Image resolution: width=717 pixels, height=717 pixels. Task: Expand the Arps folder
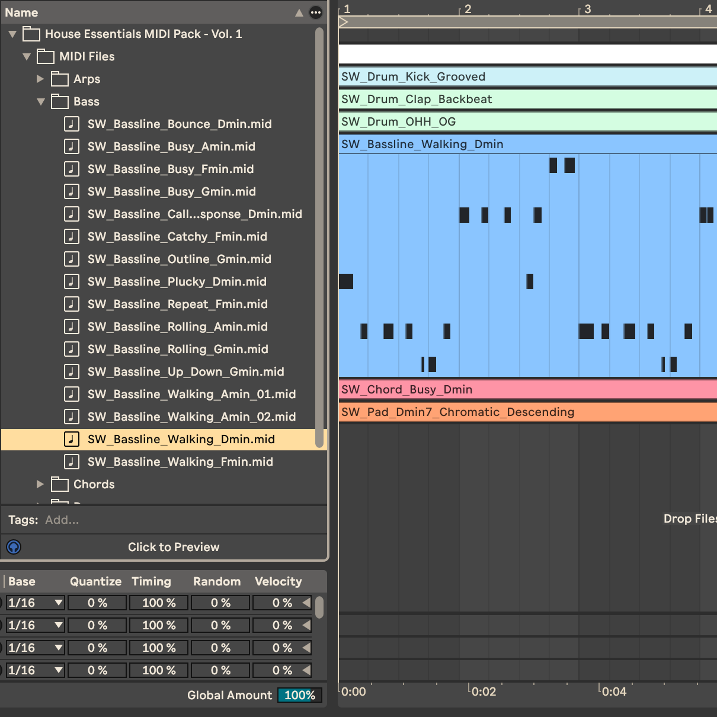[x=40, y=79]
